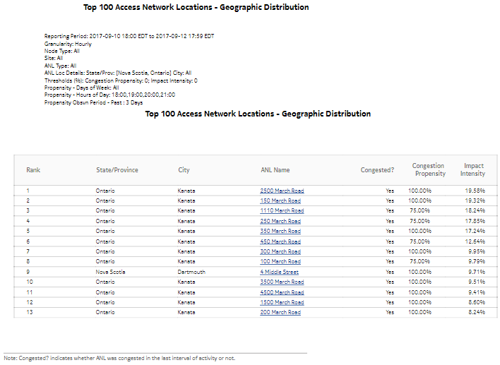
Task: Click the Congestion Propensity column header
Action: (x=429, y=169)
